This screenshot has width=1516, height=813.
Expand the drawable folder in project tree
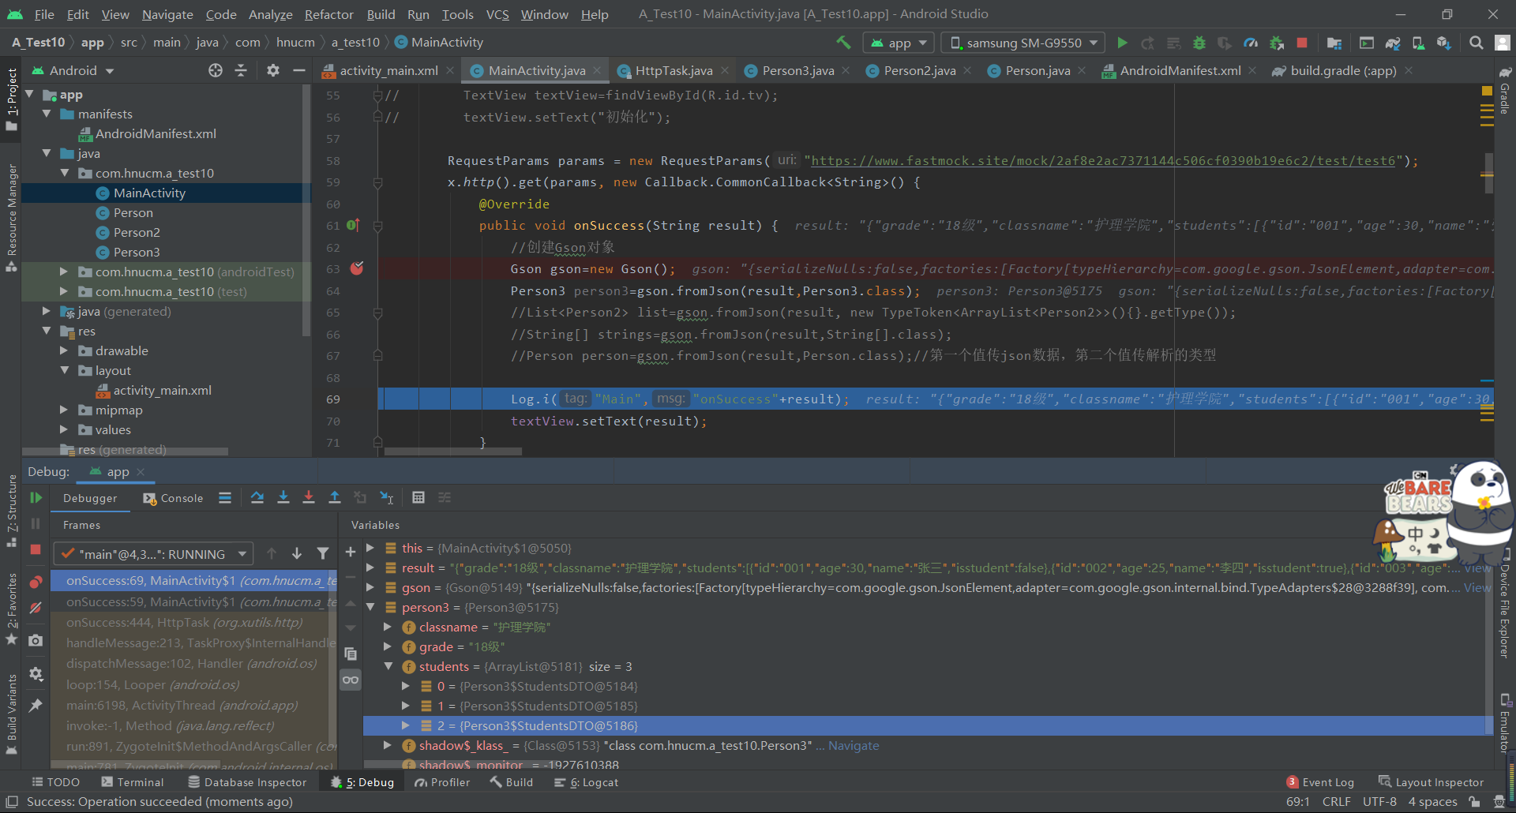64,350
